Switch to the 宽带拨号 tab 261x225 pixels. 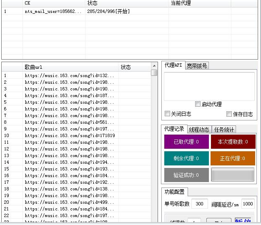point(197,65)
